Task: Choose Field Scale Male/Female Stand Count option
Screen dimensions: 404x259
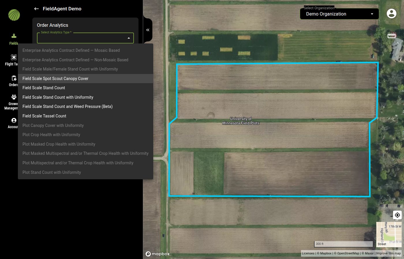Action: pyautogui.click(x=85, y=69)
